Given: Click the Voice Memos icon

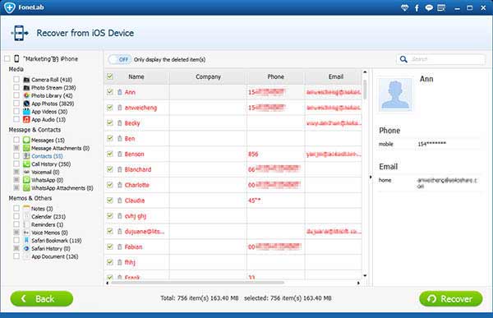Looking at the screenshot, I should coord(26,233).
